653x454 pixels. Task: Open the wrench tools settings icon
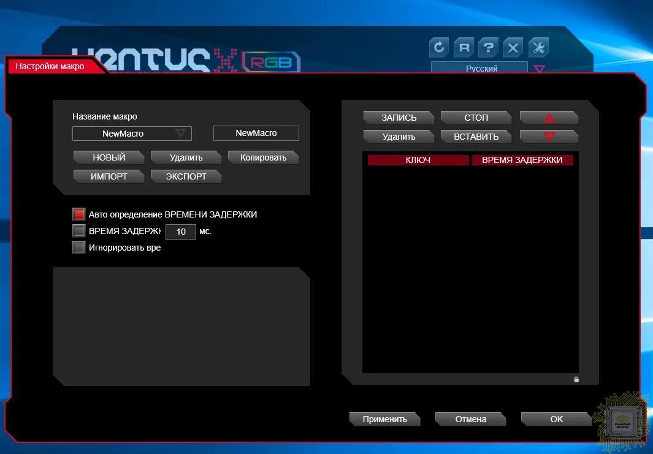[x=538, y=47]
